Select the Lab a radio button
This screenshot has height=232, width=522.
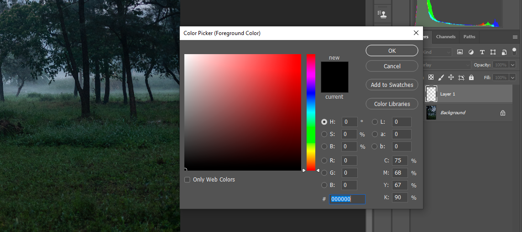click(x=375, y=134)
